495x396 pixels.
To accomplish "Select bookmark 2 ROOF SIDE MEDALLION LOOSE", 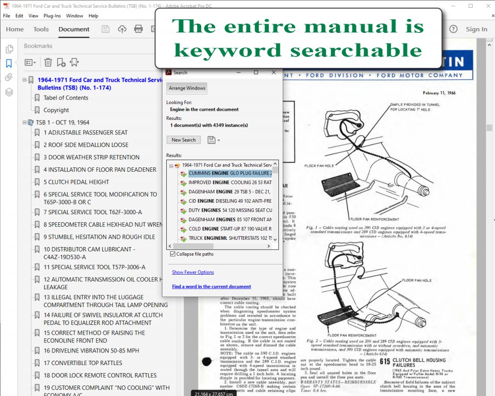I will pos(86,145).
